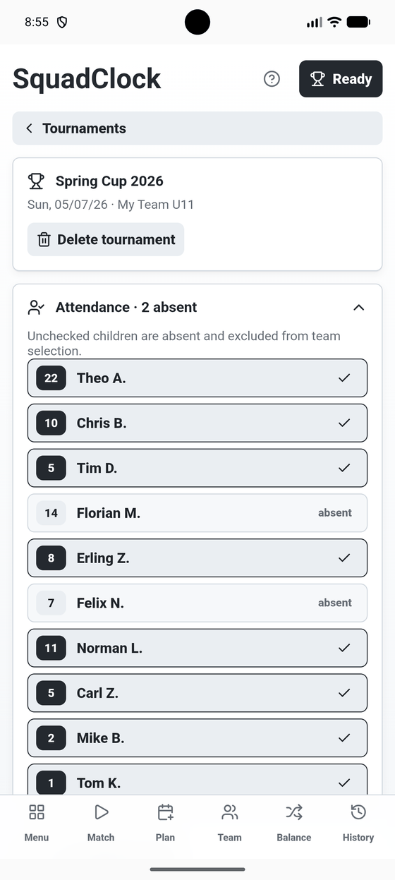Screen dimensions: 395x880
Task: Tap jersey number 8 badge for Erling Z.
Action: pos(51,558)
